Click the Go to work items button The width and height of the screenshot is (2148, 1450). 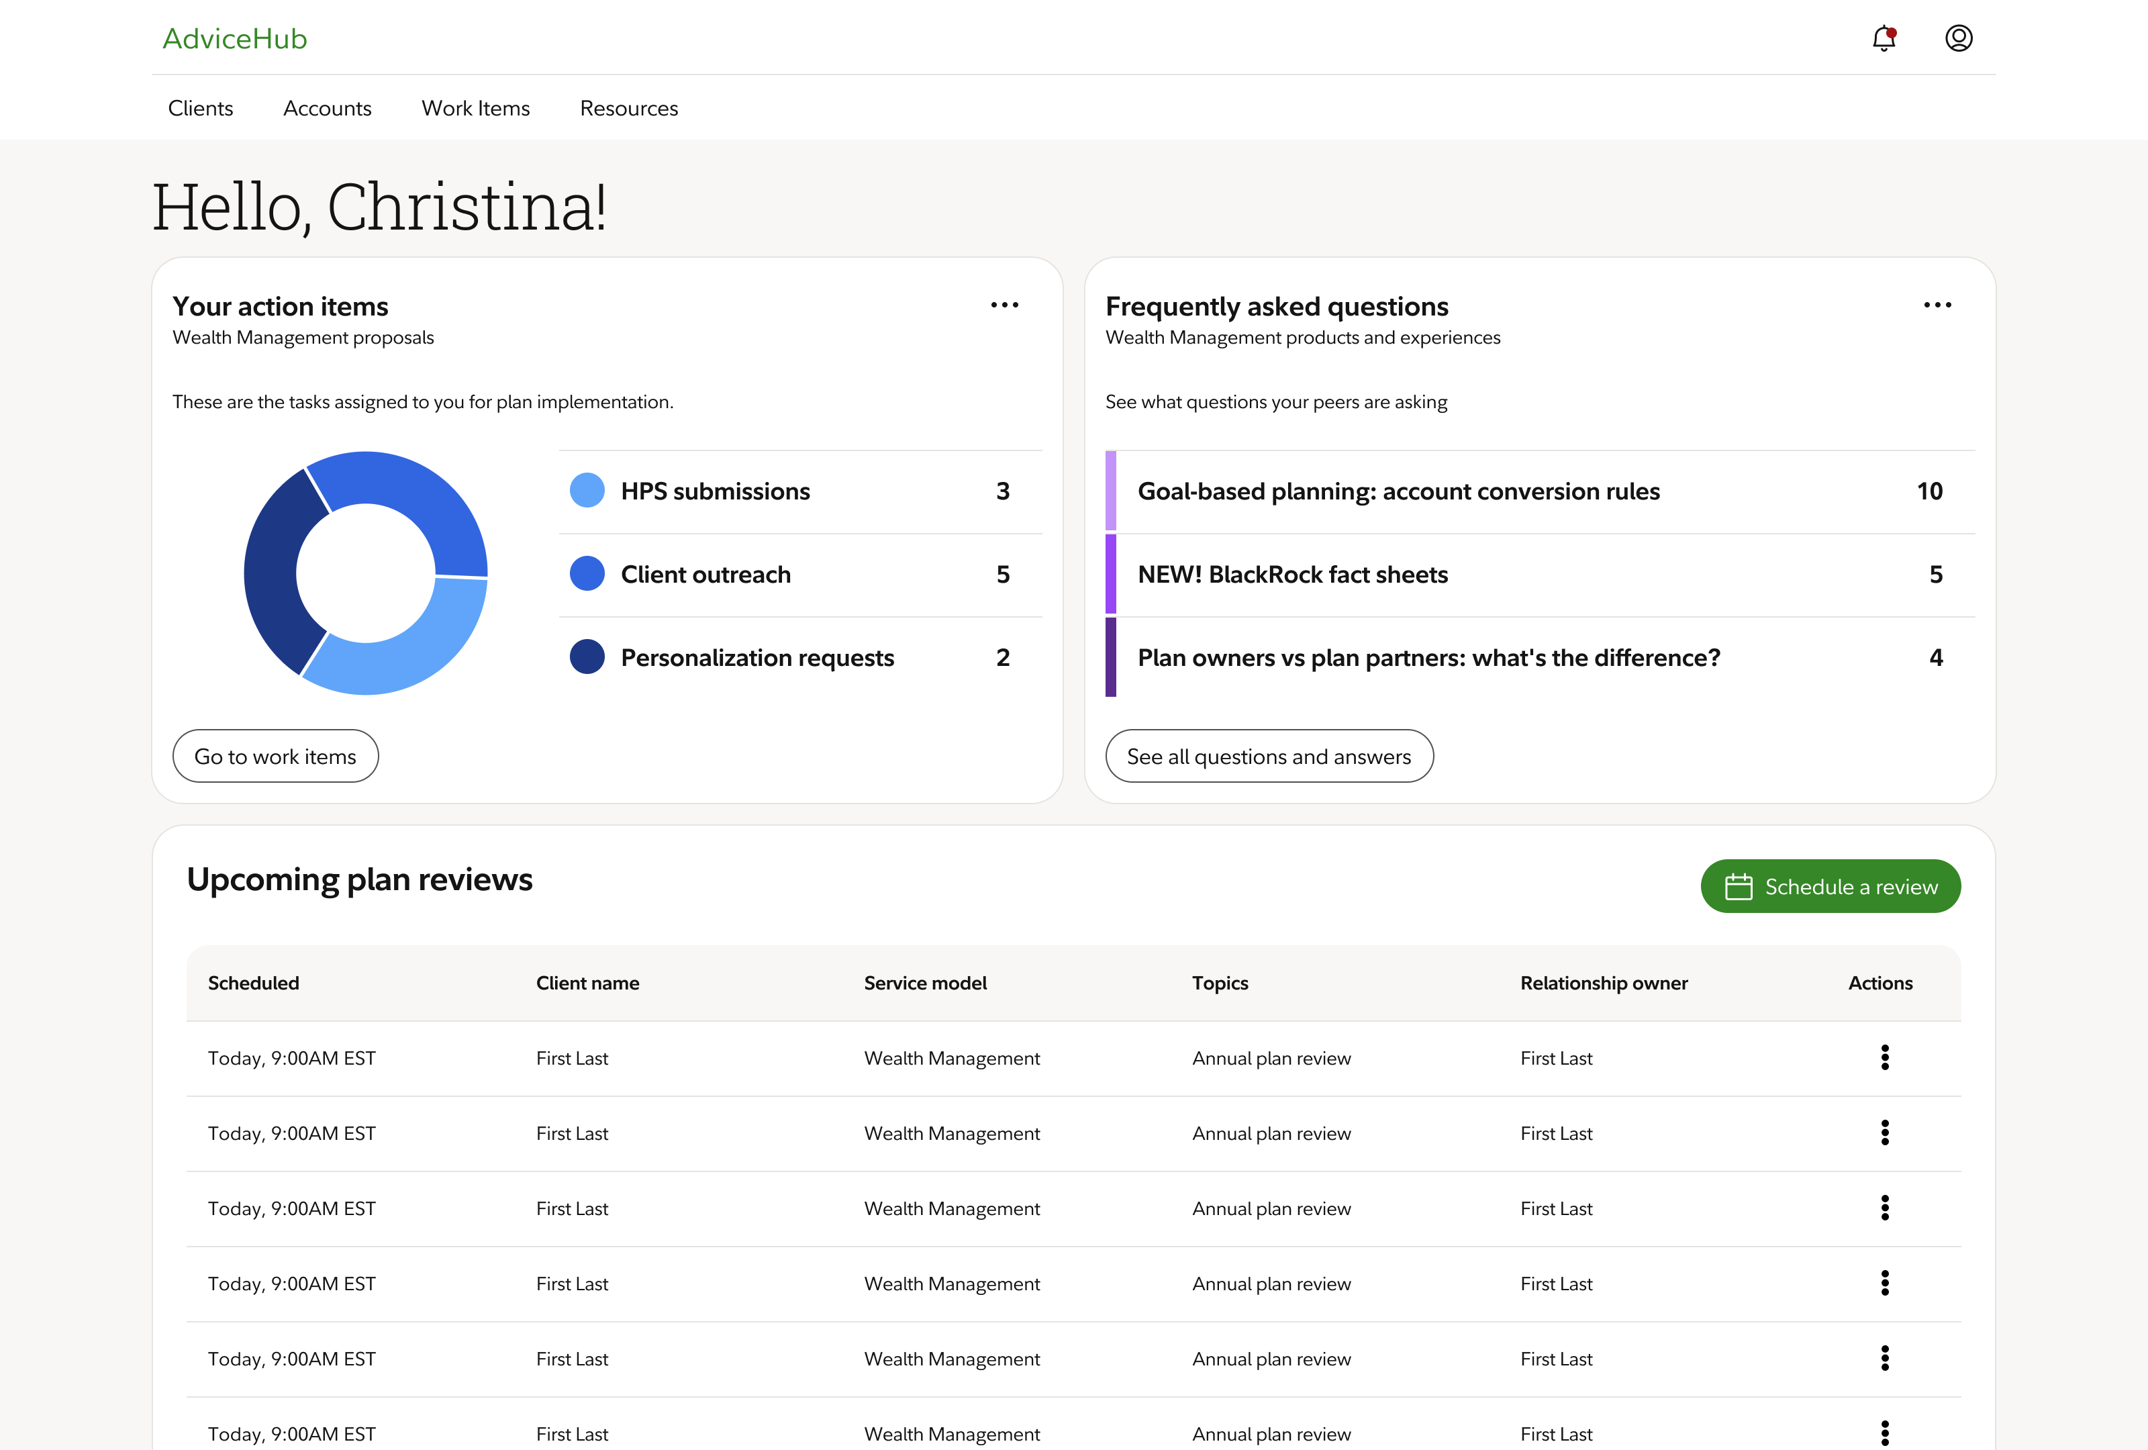[x=275, y=757]
